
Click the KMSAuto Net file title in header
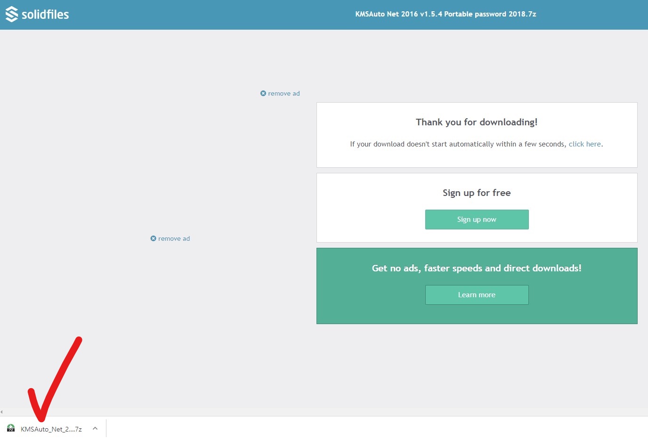pyautogui.click(x=445, y=14)
